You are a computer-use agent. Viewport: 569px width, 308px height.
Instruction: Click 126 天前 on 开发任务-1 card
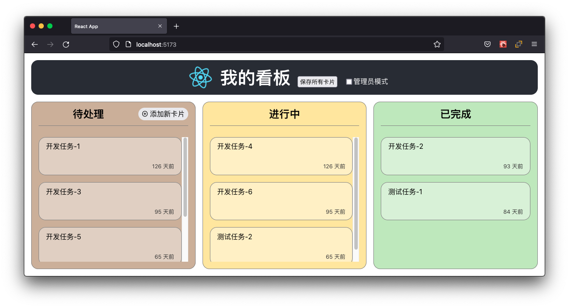point(163,167)
